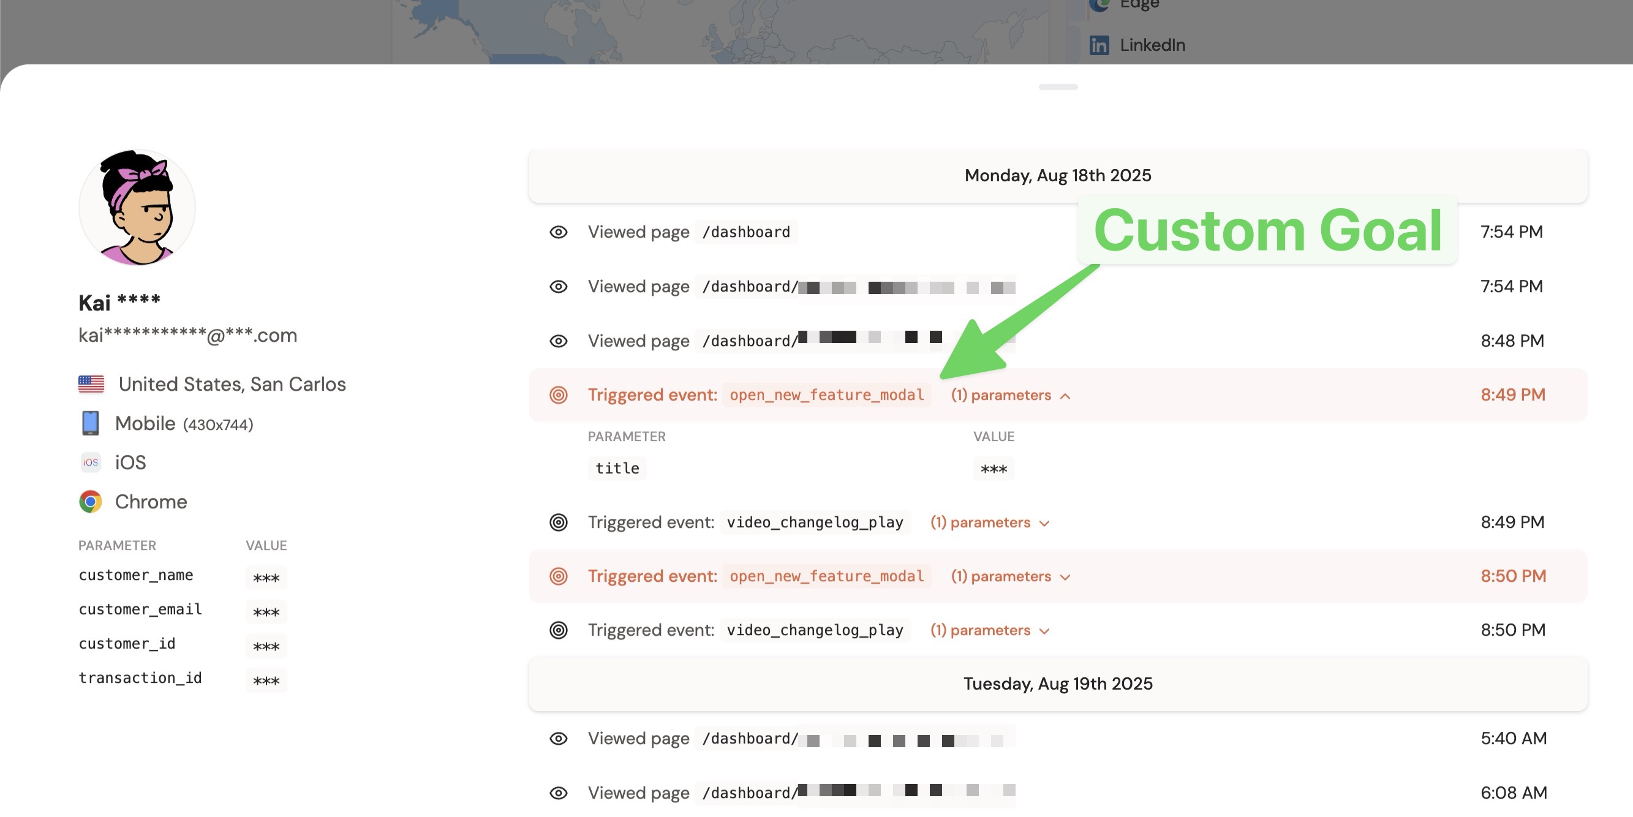Click the Chrome browser icon

coord(91,502)
